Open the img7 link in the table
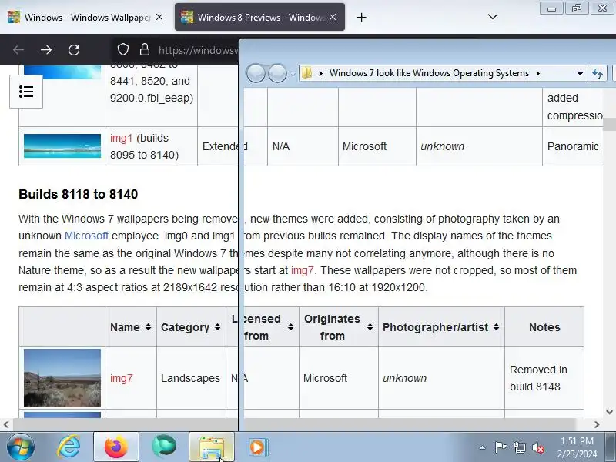Image resolution: width=616 pixels, height=462 pixels. pos(122,378)
